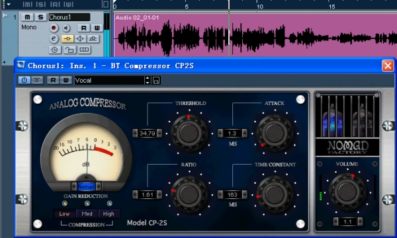Enable Read automation in plugin window

point(53,80)
